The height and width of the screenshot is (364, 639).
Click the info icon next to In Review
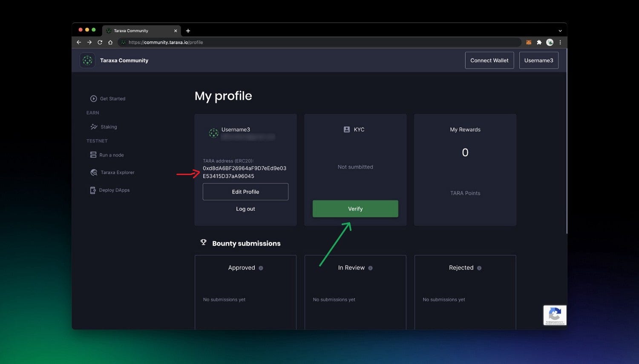[x=370, y=268]
